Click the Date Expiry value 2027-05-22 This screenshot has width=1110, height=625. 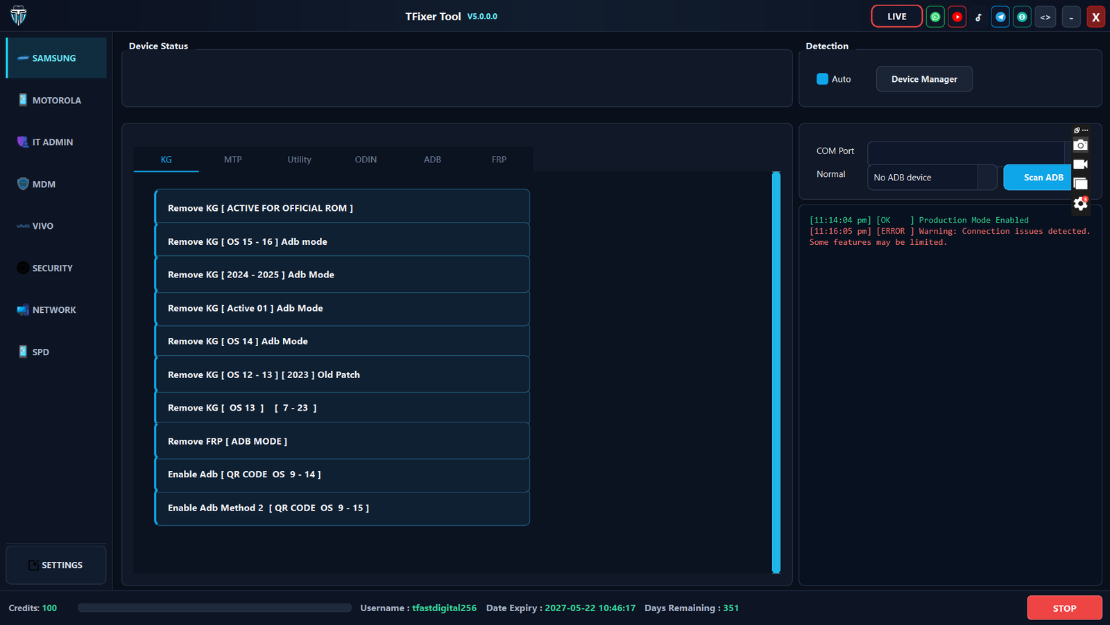coord(590,608)
